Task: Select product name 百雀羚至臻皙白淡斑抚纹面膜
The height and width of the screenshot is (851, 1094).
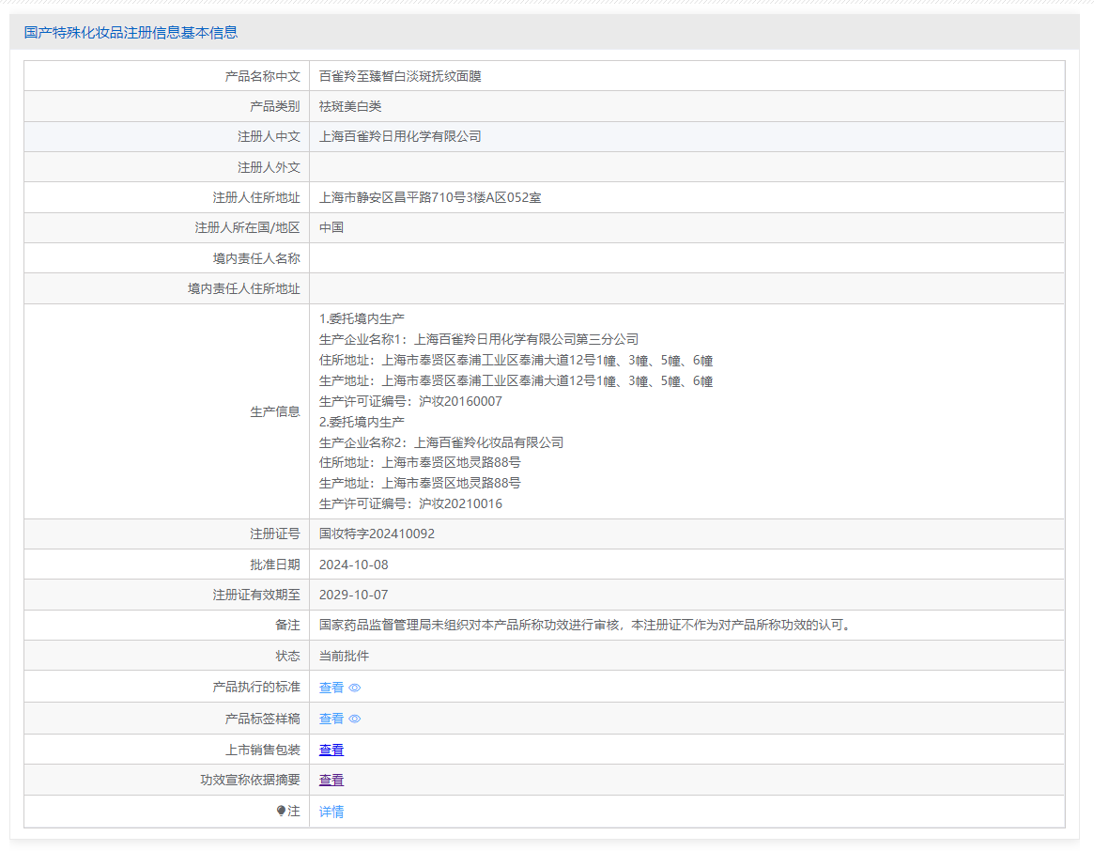Action: click(x=400, y=76)
